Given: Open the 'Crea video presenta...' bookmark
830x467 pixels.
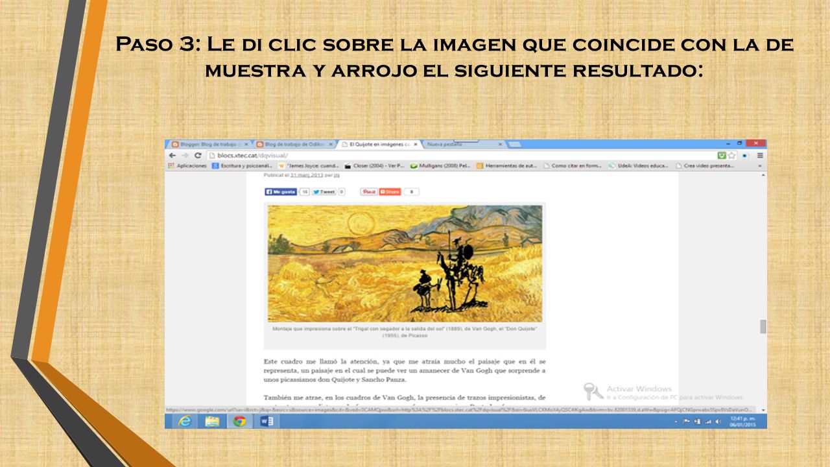Looking at the screenshot, I should click(x=705, y=165).
